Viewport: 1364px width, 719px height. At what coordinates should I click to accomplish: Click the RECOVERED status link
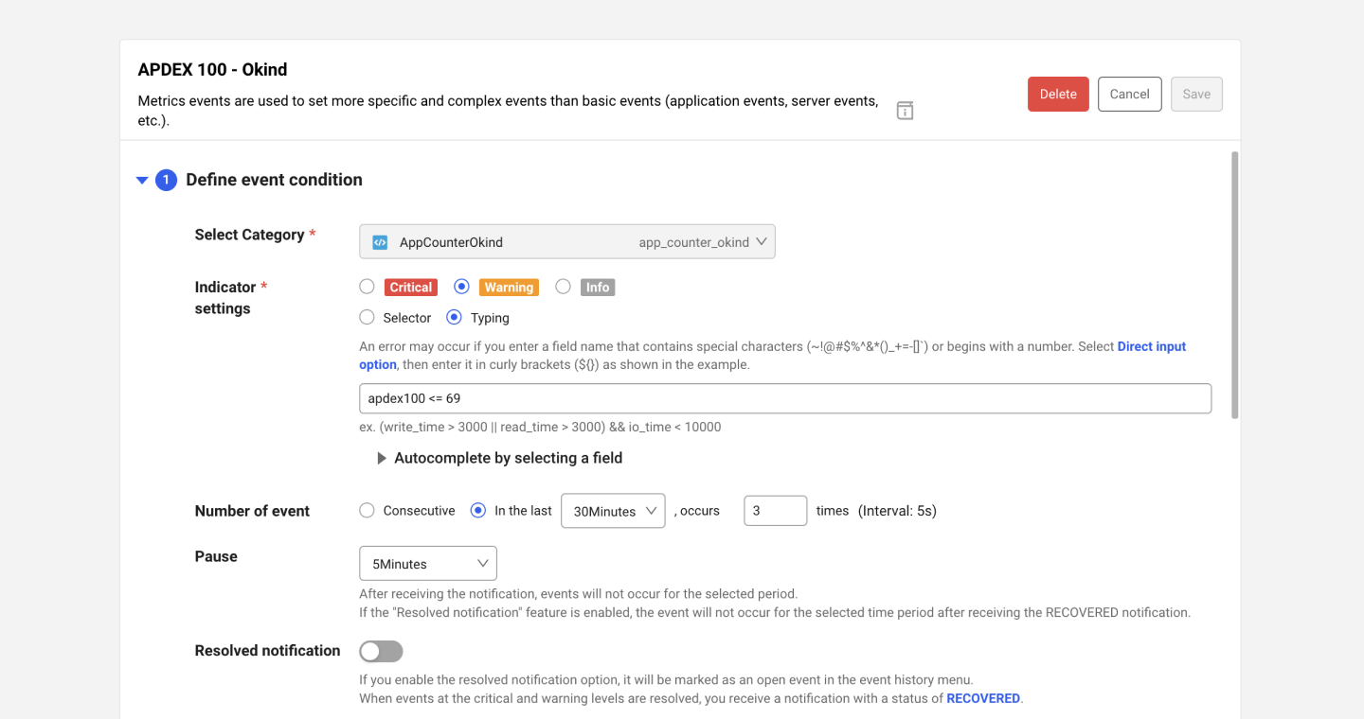click(983, 698)
